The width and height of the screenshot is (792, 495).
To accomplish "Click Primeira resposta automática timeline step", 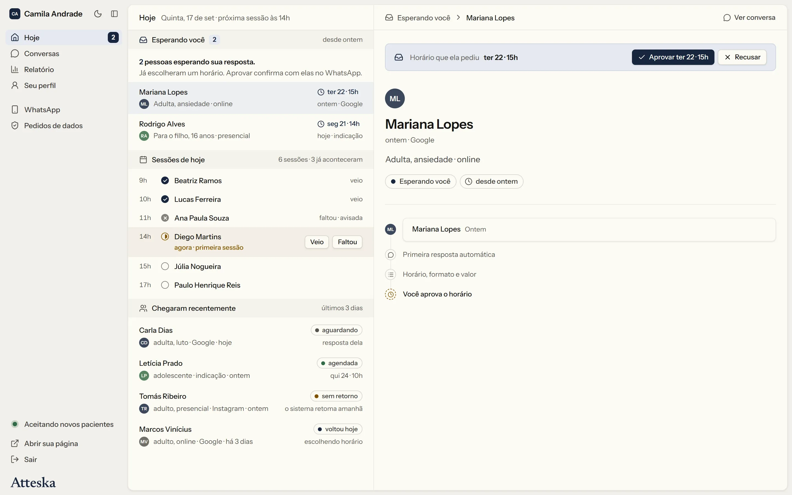I will [449, 255].
